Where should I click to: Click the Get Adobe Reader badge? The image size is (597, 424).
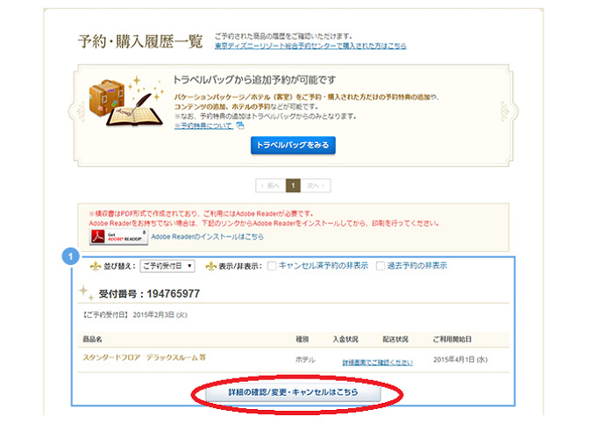[x=118, y=237]
